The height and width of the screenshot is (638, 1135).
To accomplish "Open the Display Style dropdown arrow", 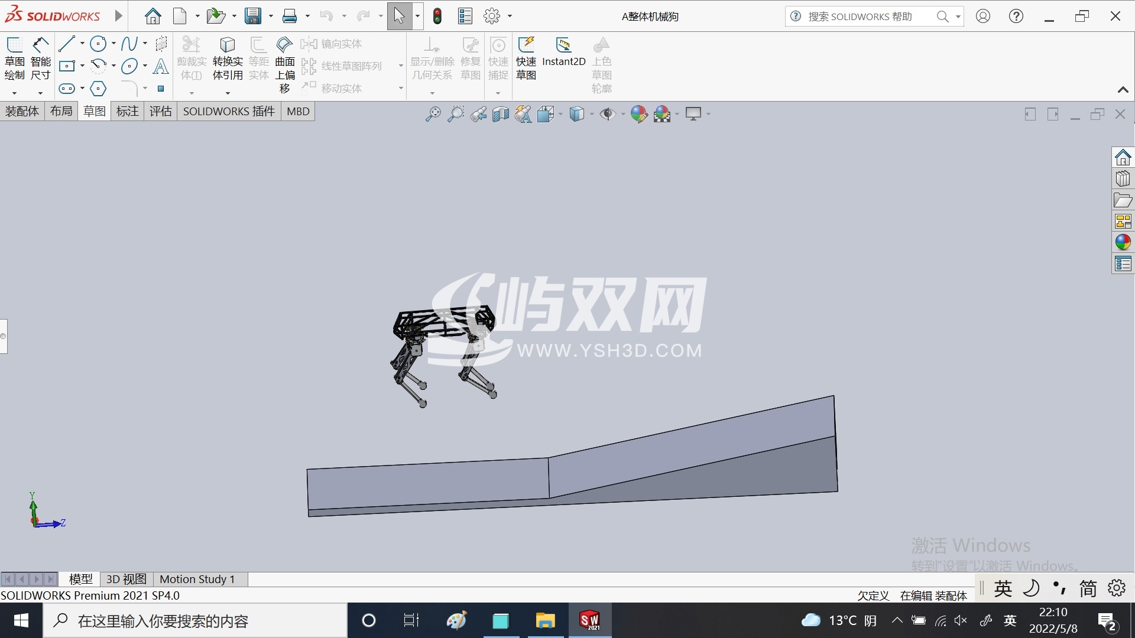I will 592,114.
